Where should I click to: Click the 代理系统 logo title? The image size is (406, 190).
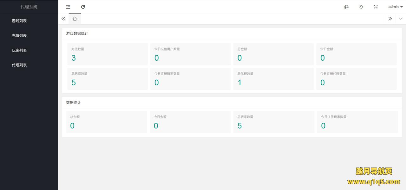pos(29,7)
